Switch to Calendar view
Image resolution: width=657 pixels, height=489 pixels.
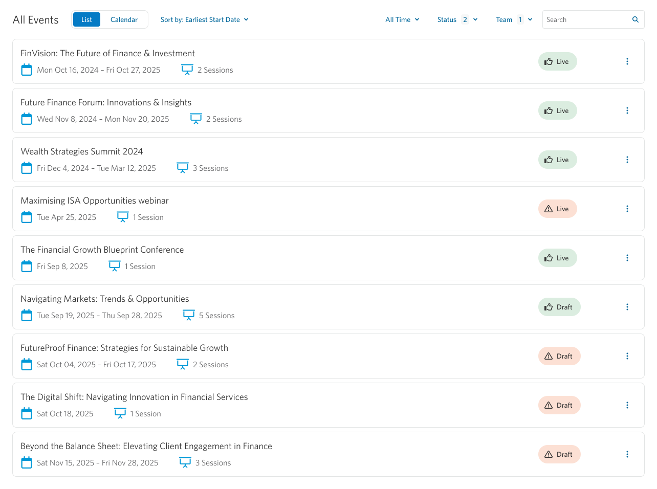coord(124,19)
